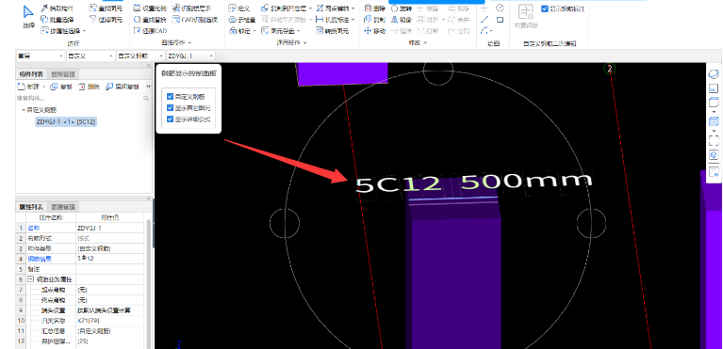Disable the 显示其它图元 checkbox
Screen dimensions: 723x349
pyautogui.click(x=171, y=108)
